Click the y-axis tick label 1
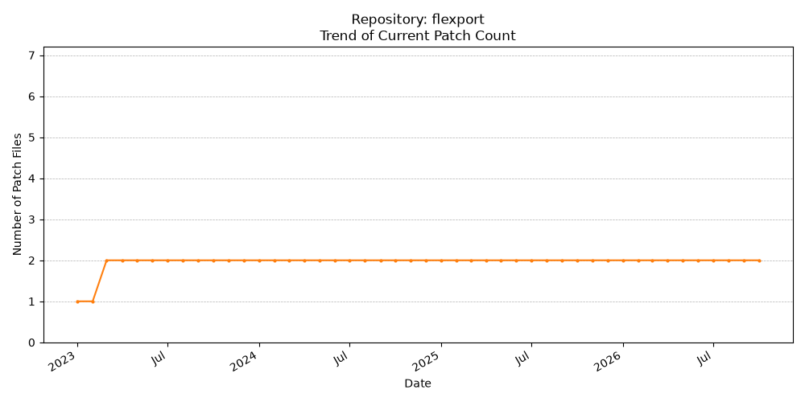The height and width of the screenshot is (402, 805). (x=31, y=301)
